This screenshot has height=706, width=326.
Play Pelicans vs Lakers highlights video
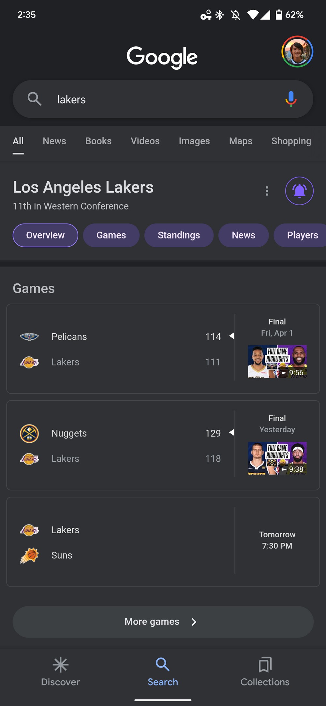point(277,361)
